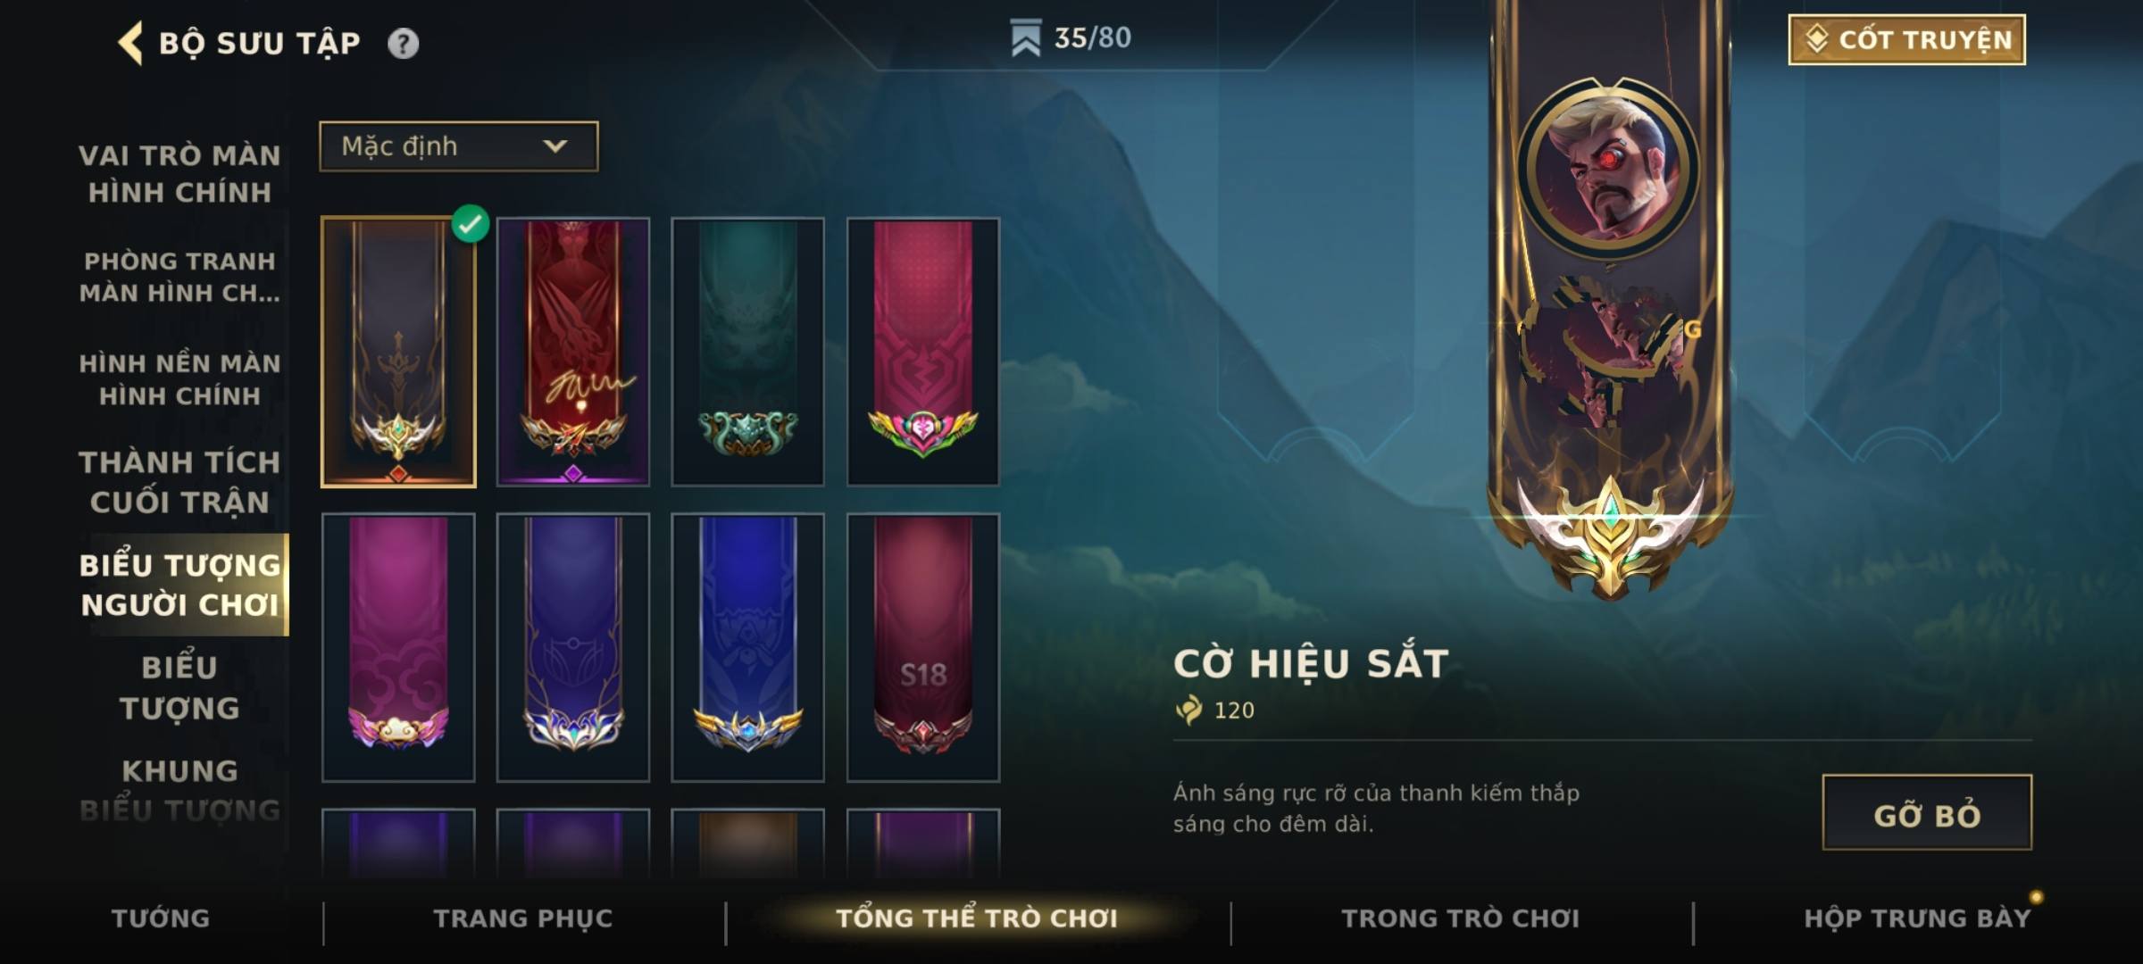Open the Cốt Truyện button
This screenshot has width=2143, height=964.
pos(1906,39)
